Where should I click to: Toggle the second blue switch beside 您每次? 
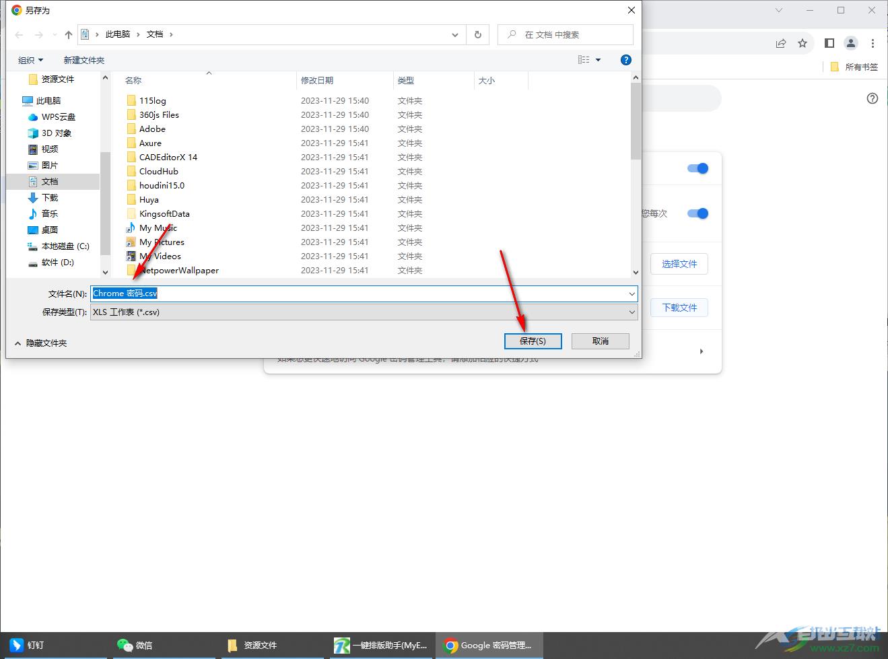point(698,213)
